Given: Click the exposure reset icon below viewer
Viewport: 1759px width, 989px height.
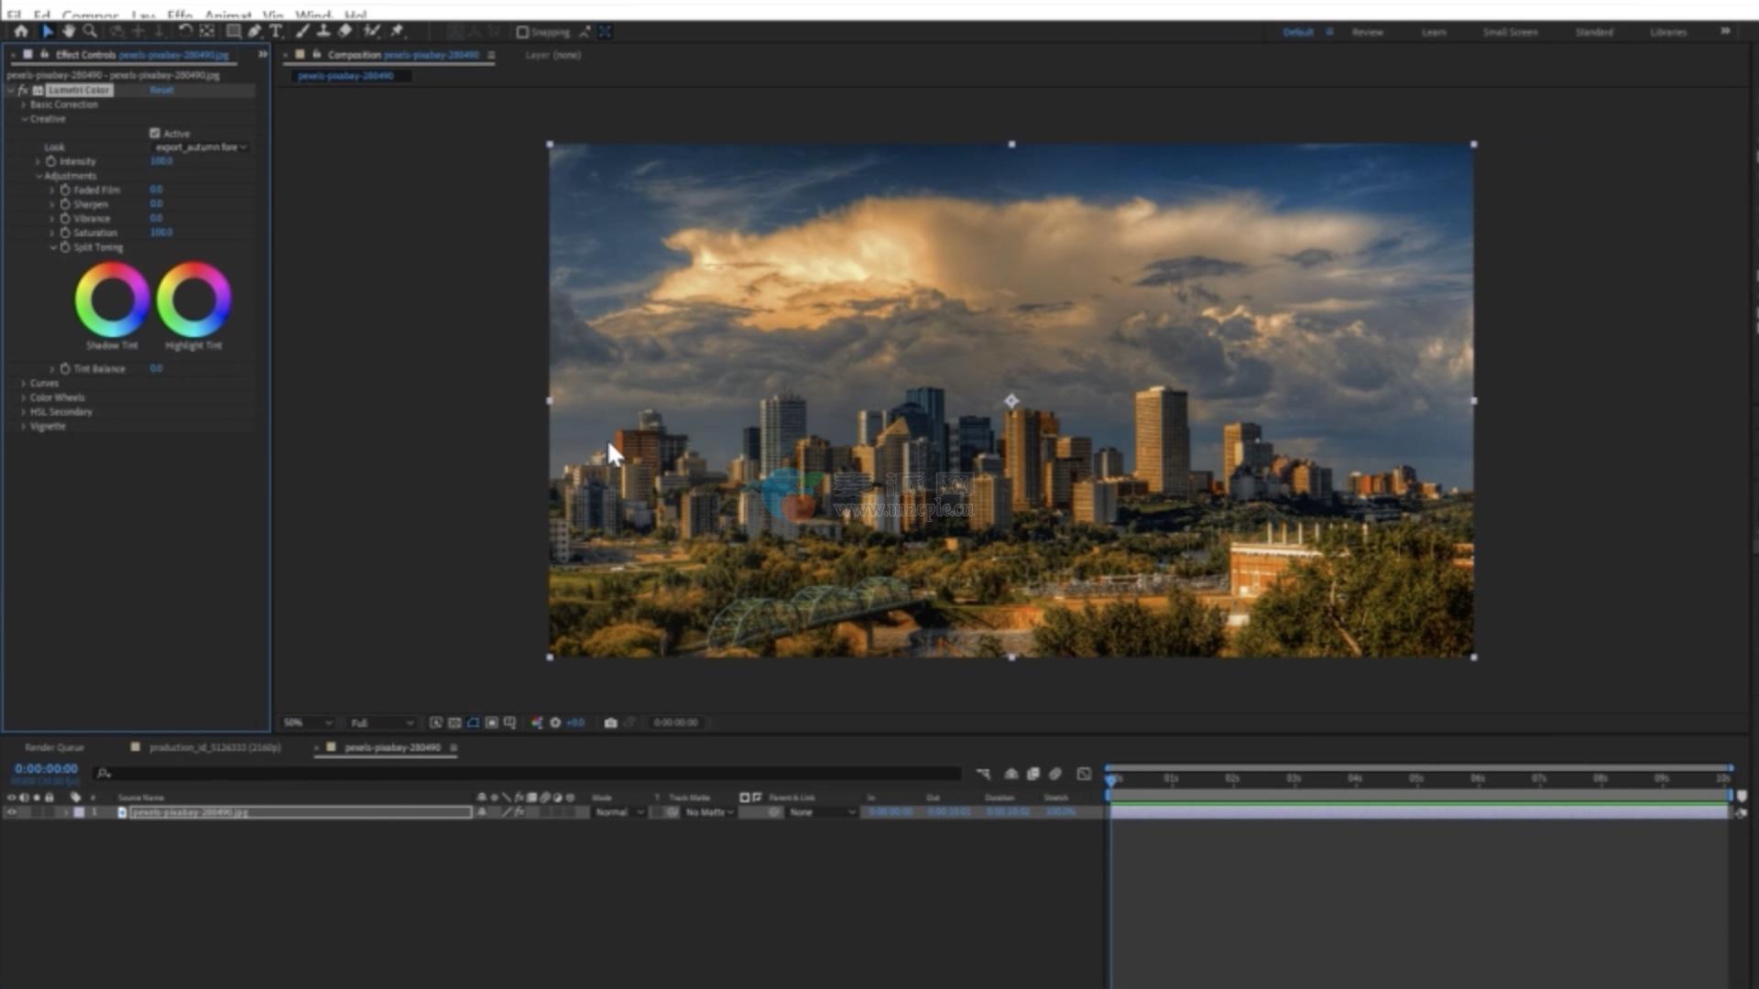Looking at the screenshot, I should coord(555,723).
